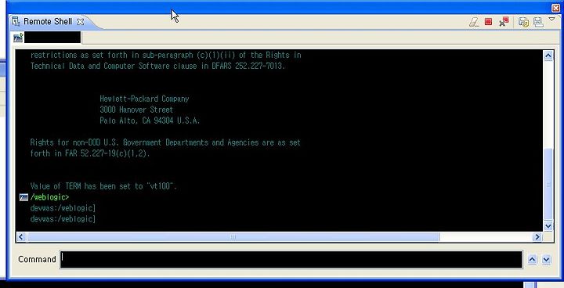Click the Remote Shell tab icon
This screenshot has width=564, height=288.
[x=16, y=22]
